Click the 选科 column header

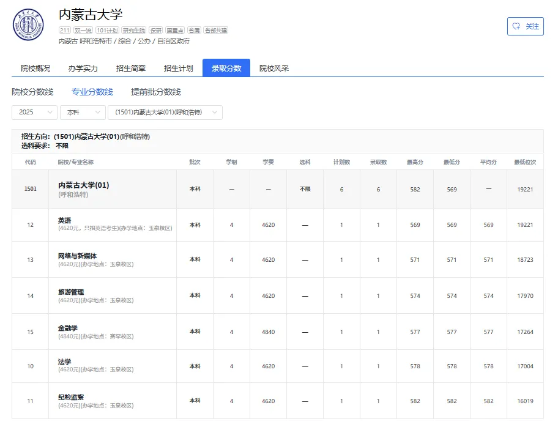(x=305, y=162)
